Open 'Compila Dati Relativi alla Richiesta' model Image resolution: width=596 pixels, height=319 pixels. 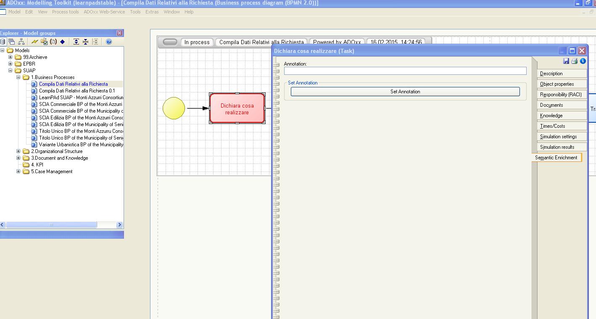click(73, 84)
